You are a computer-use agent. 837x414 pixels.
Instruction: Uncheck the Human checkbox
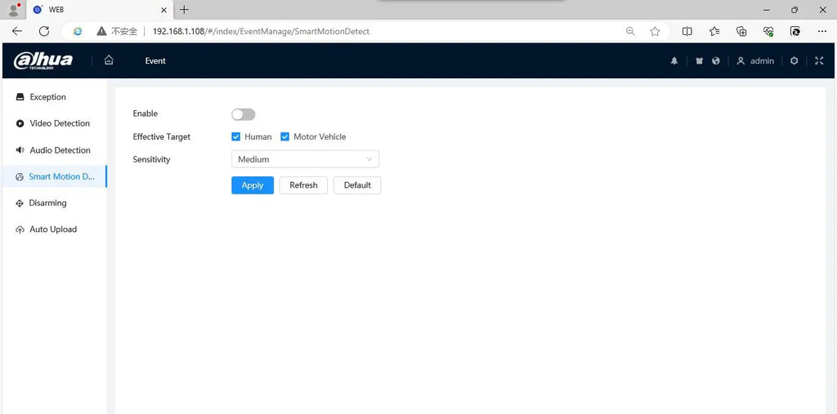click(x=236, y=137)
